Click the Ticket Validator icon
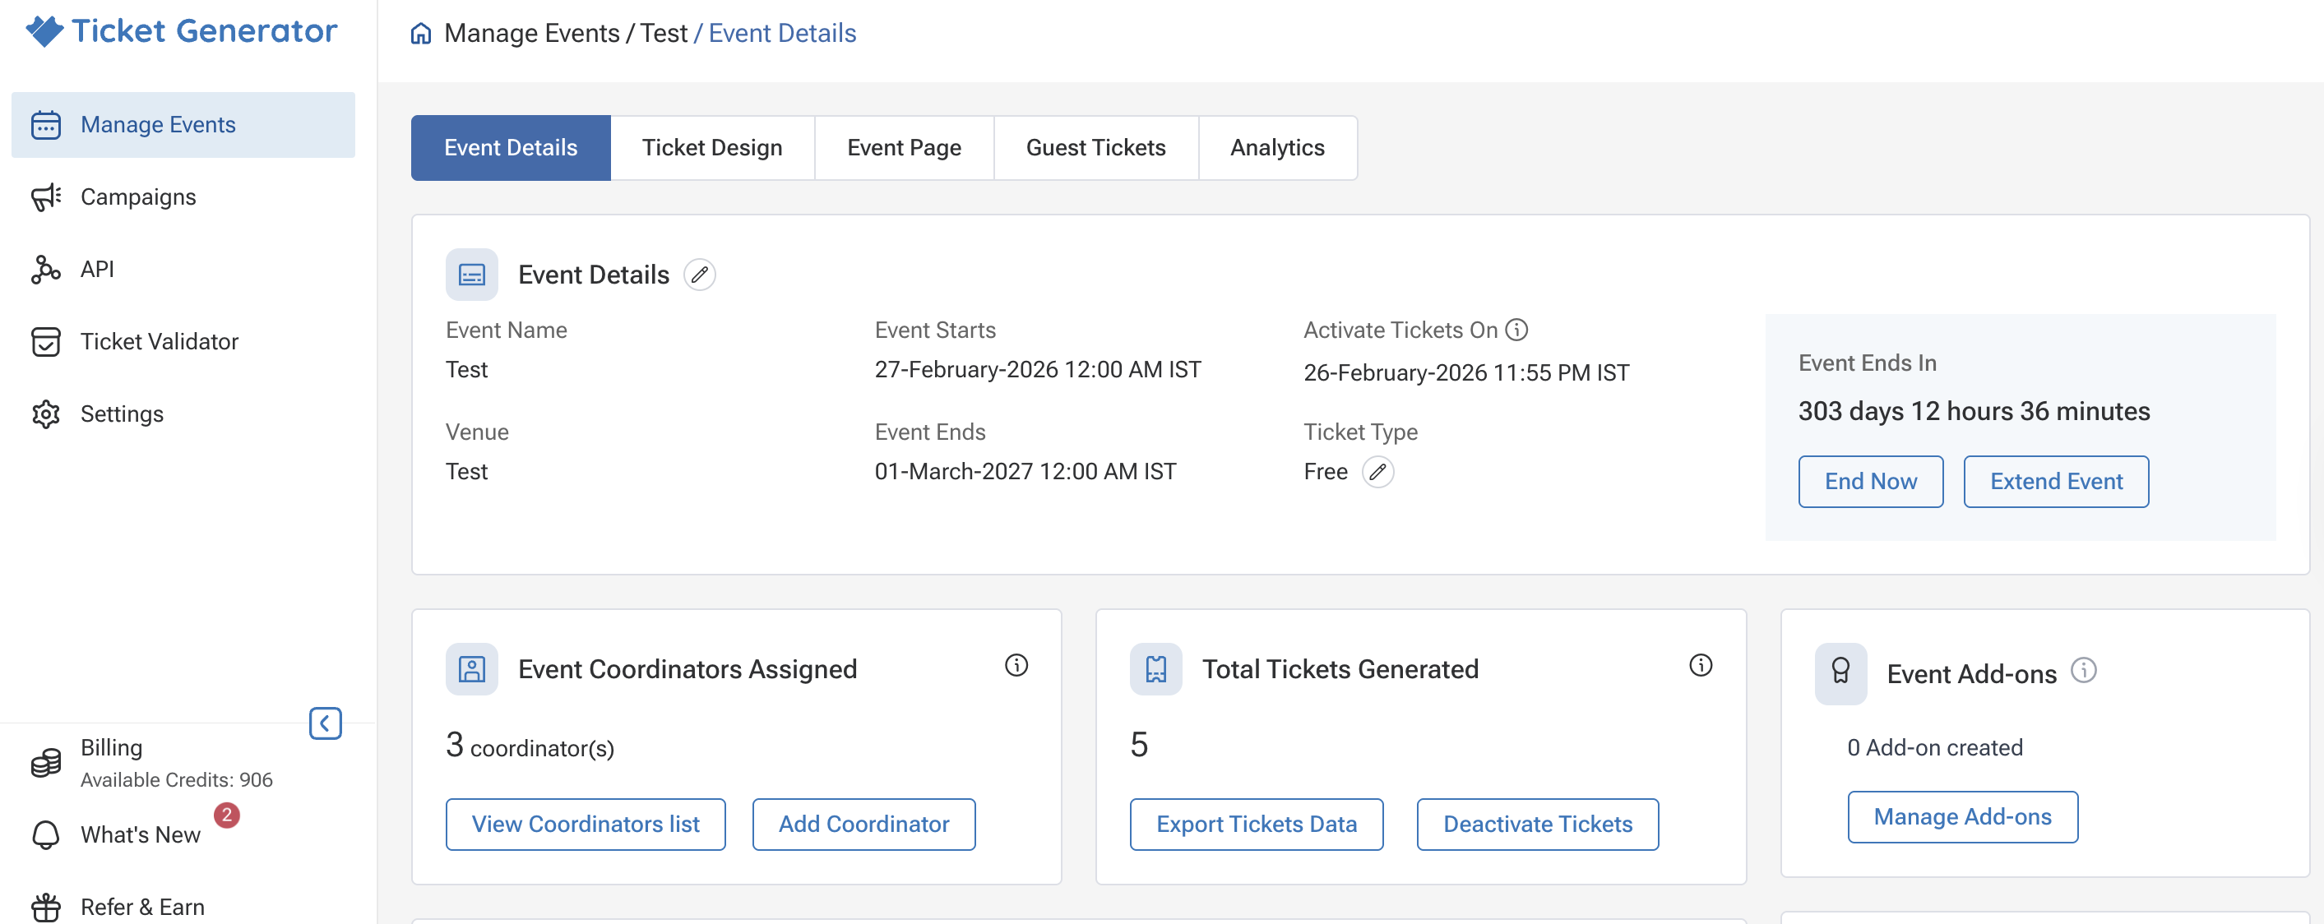 point(46,342)
